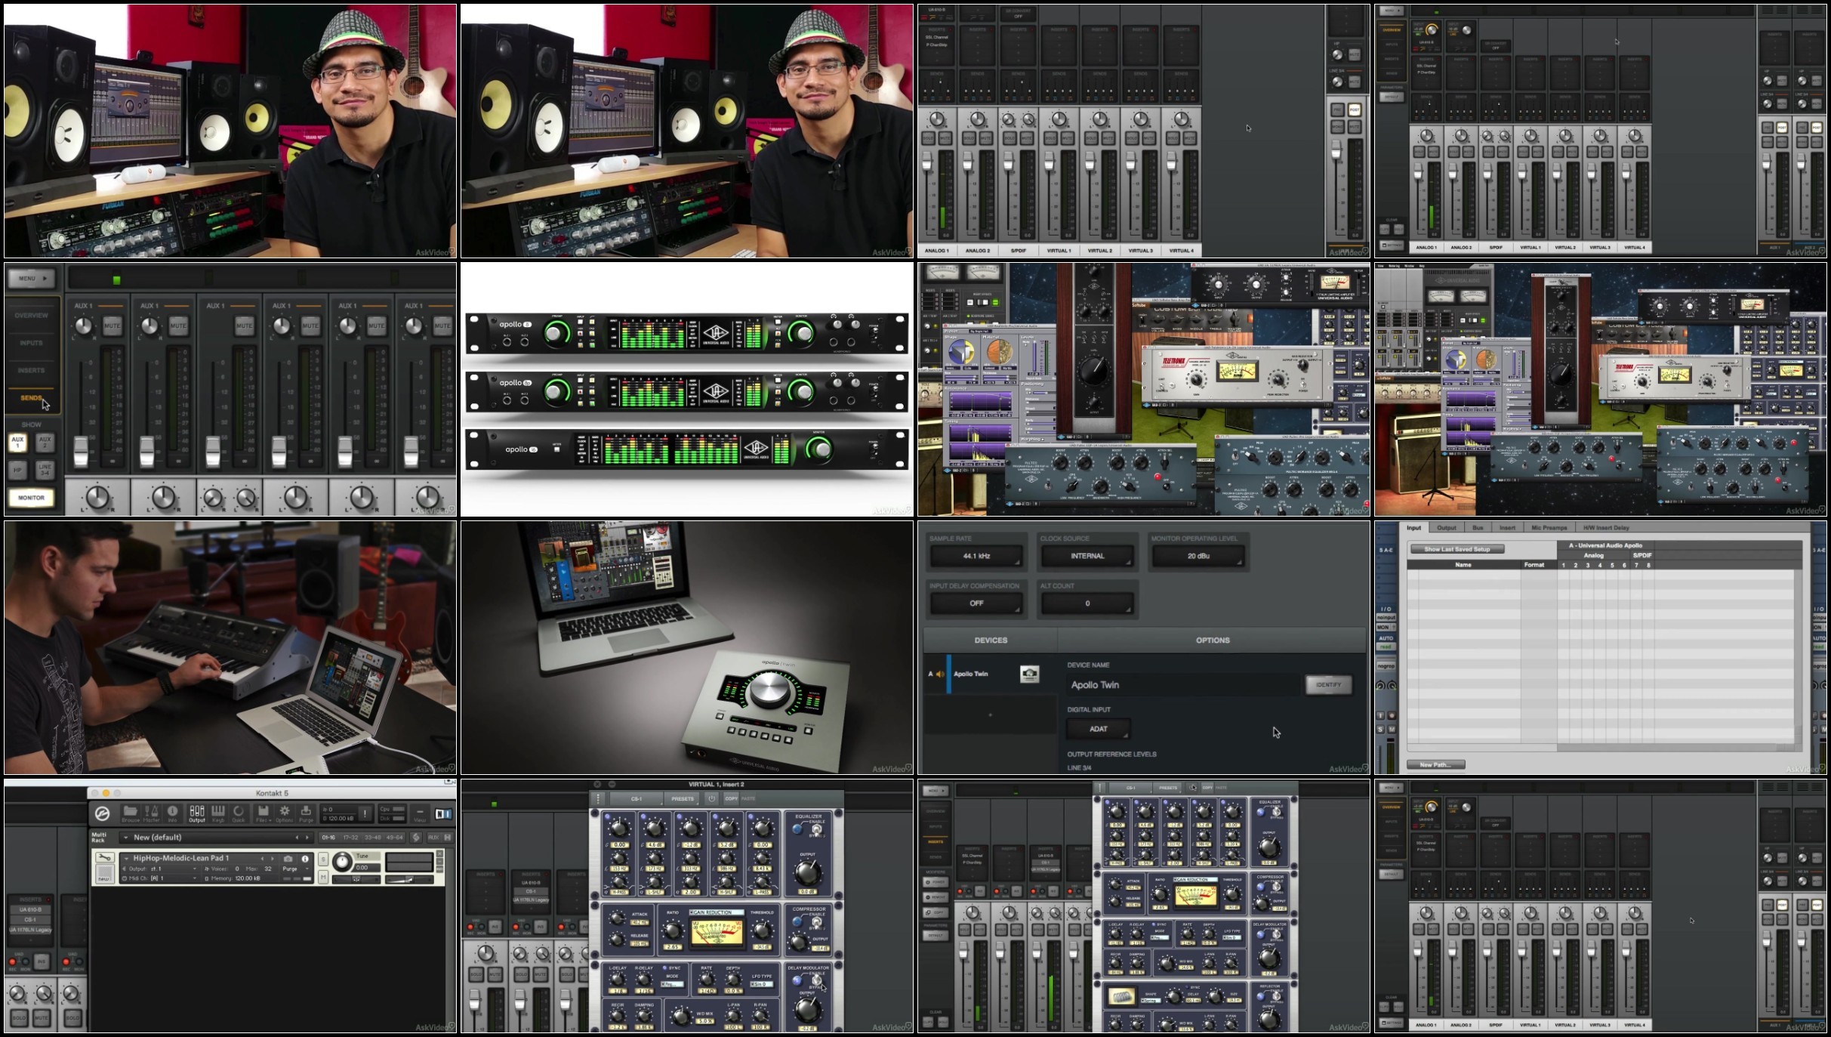Screen dimensions: 1831x1037
Task: Enable AUX 1 in the SHOW section
Action: 17,442
